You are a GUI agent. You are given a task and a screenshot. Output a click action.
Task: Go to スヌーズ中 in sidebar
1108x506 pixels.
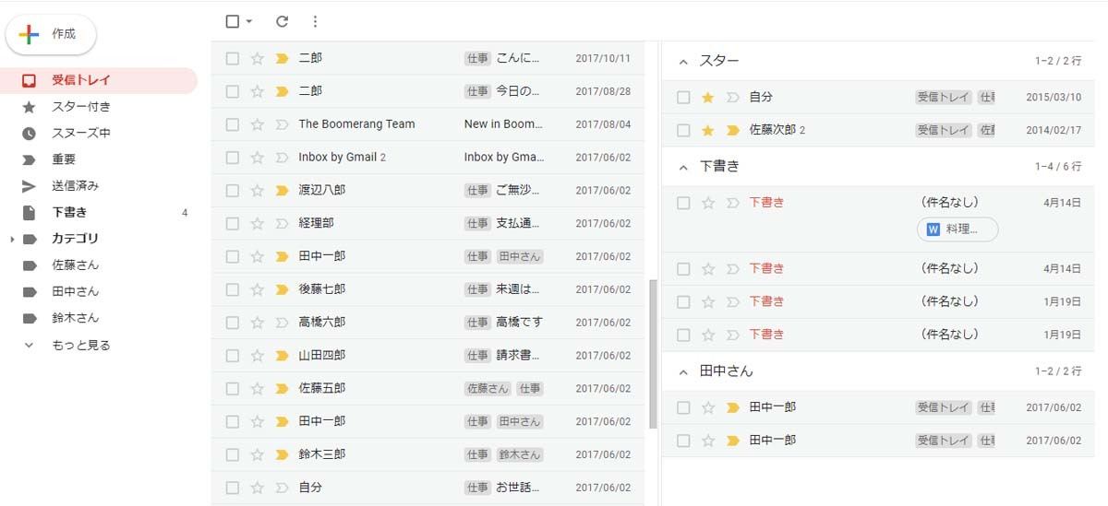(80, 134)
